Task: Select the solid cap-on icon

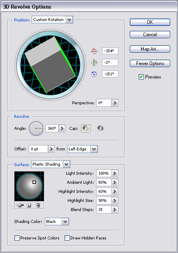Action: pyautogui.click(x=86, y=129)
